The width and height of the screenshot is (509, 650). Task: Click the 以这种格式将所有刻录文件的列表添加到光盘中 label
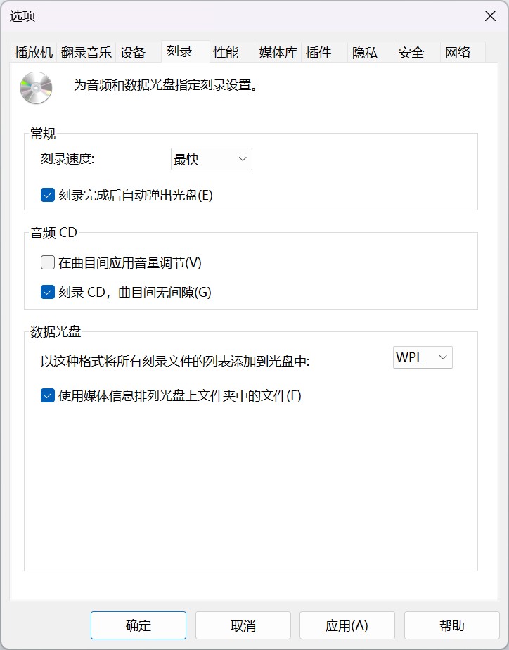click(x=175, y=361)
